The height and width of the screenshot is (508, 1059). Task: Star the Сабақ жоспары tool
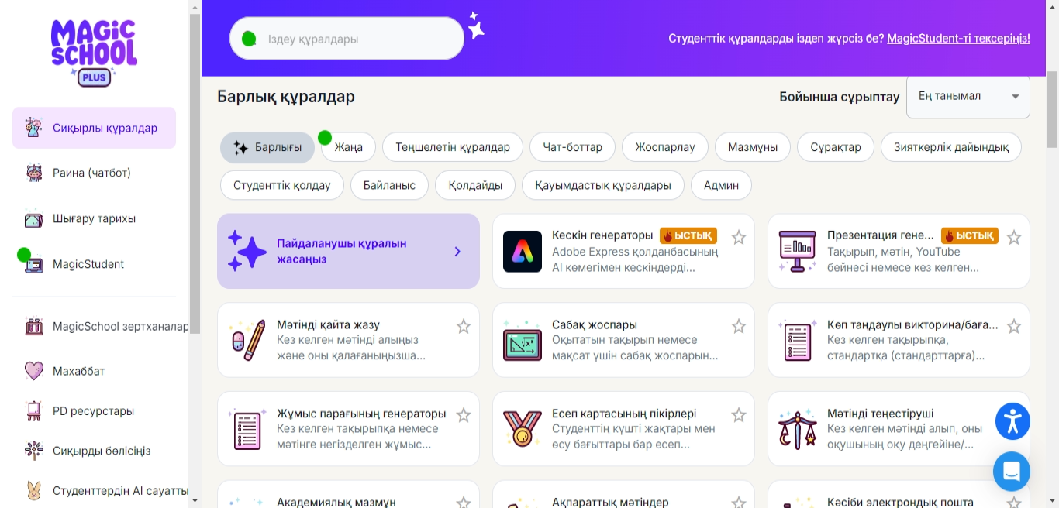click(739, 327)
